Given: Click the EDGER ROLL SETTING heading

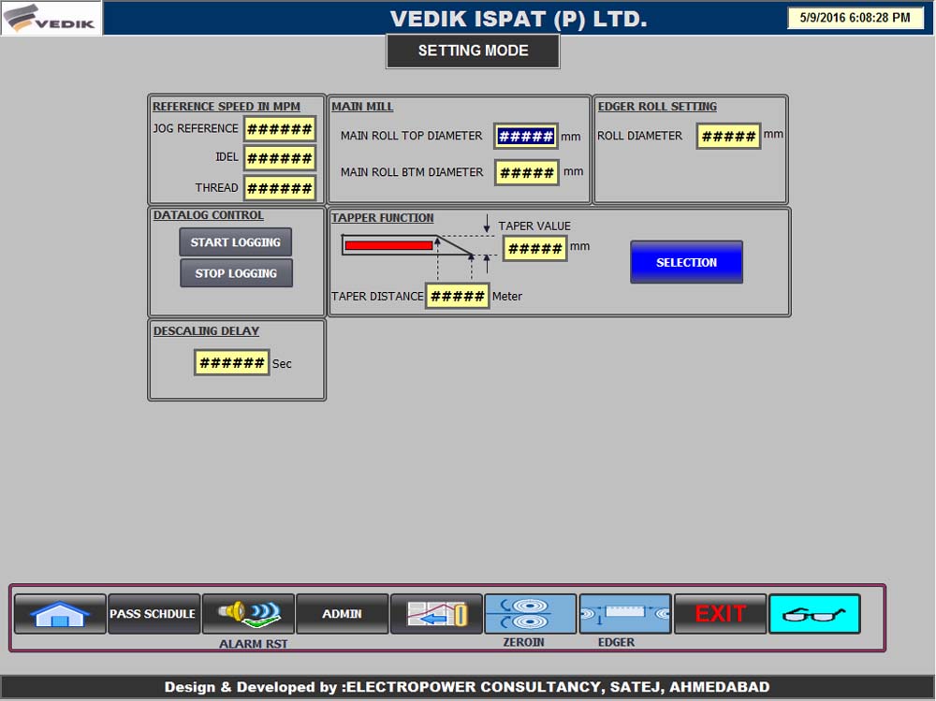Looking at the screenshot, I should 657,107.
